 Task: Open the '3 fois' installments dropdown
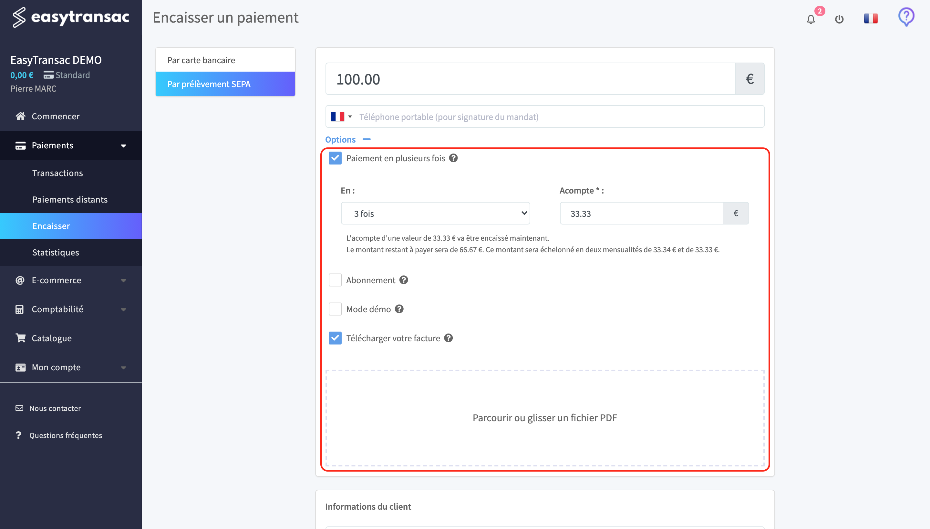pos(435,213)
